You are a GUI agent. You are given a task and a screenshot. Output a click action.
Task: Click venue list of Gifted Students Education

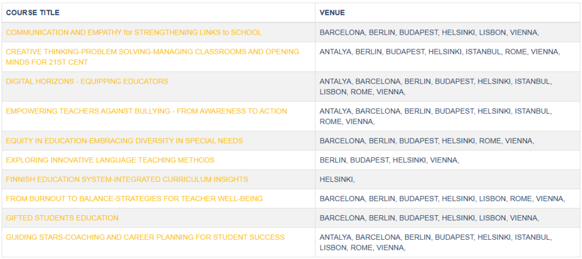point(429,218)
